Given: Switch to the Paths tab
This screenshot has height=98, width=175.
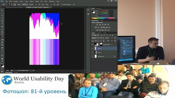Looking at the screenshot, I should pyautogui.click(x=104, y=33).
